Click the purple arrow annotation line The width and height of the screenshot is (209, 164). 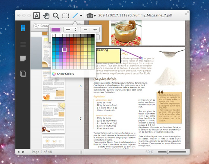(131, 54)
